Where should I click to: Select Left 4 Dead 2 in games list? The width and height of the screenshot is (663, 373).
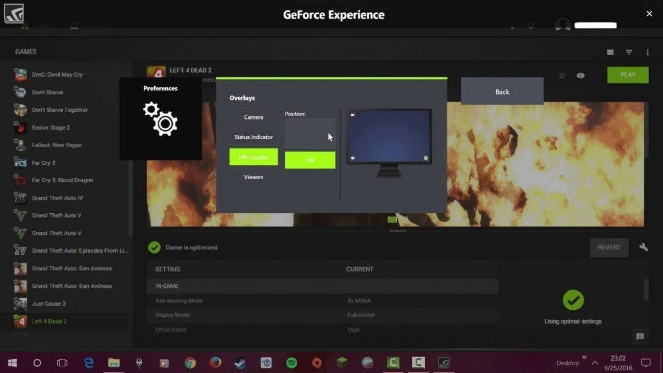click(x=64, y=321)
